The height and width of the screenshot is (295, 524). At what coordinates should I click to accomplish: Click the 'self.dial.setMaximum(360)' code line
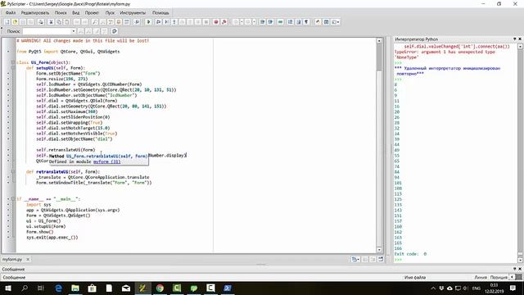(x=67, y=111)
